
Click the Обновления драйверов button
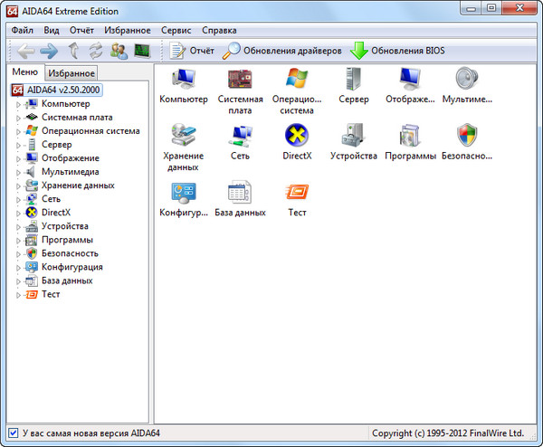tap(281, 51)
